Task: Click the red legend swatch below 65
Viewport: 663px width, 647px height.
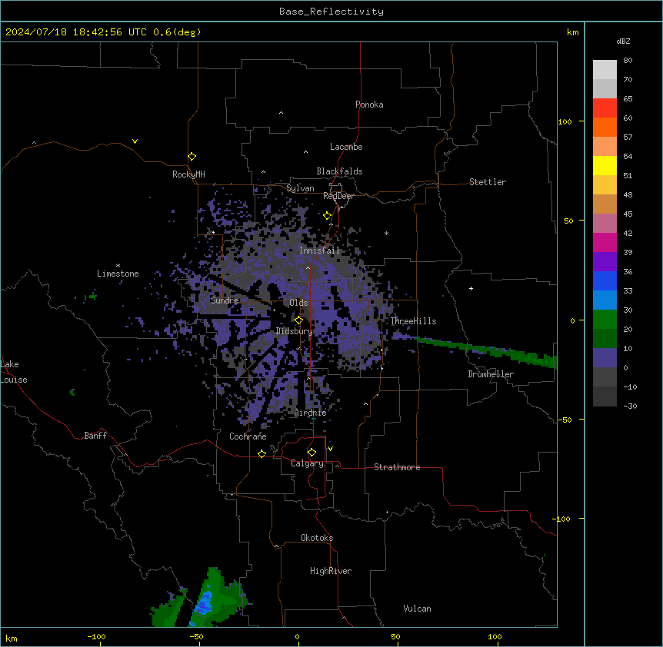Action: coord(605,108)
